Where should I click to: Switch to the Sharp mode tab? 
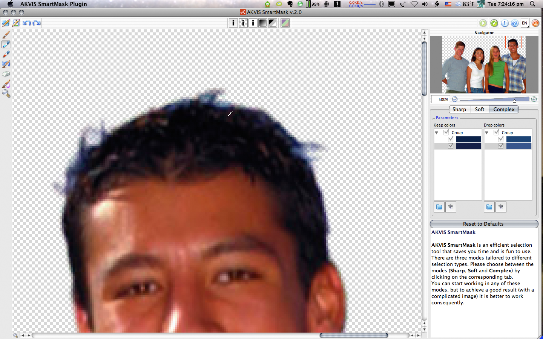459,109
